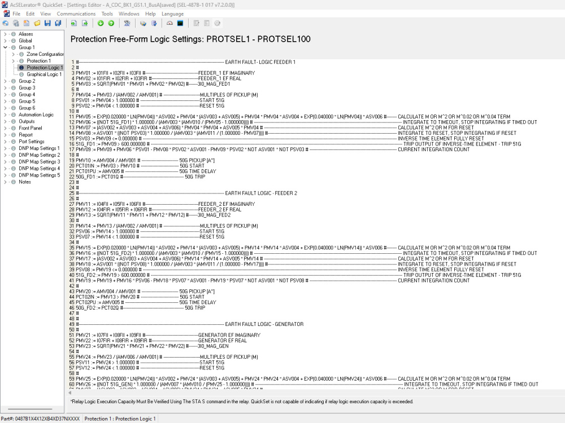565x423 pixels.
Task: Open the HMI meter display
Action: (169, 23)
